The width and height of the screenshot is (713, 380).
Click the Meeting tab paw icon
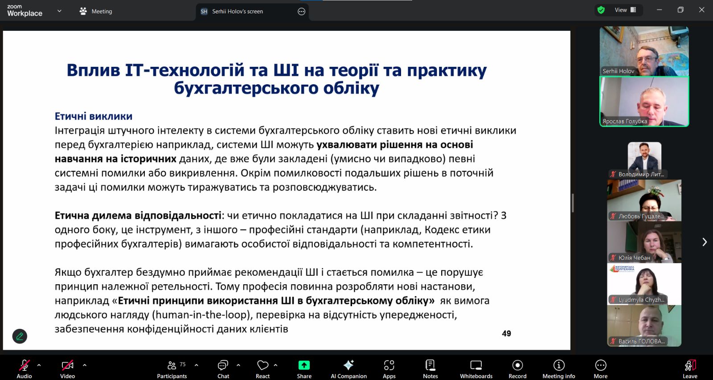pos(83,11)
